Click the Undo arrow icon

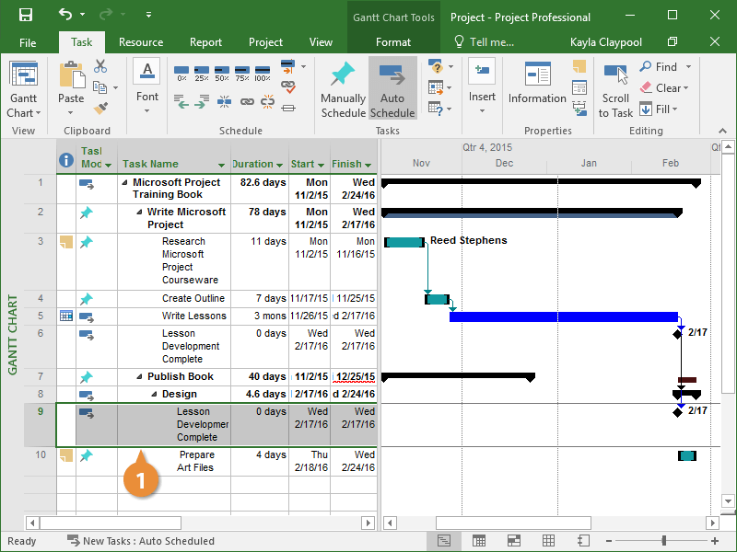[64, 16]
